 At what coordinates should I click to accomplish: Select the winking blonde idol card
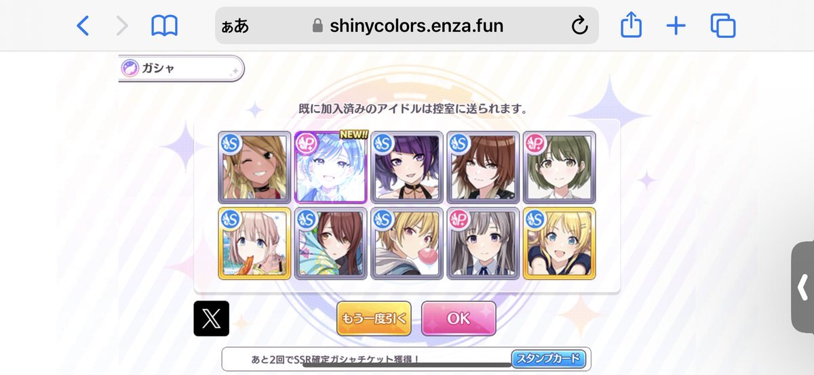coord(254,167)
